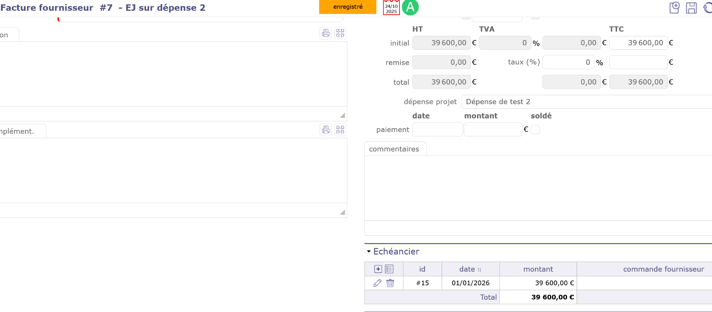Expand the lower text editor to fullscreen
This screenshot has width=712, height=312.
pyautogui.click(x=340, y=130)
